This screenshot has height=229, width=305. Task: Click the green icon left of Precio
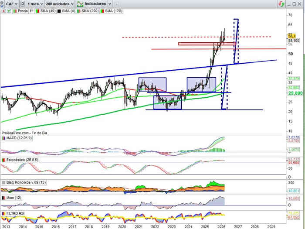pos(10,10)
